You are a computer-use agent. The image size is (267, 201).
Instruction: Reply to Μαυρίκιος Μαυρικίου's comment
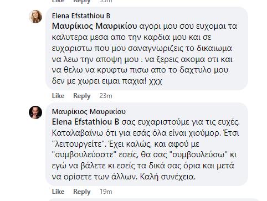82,192
